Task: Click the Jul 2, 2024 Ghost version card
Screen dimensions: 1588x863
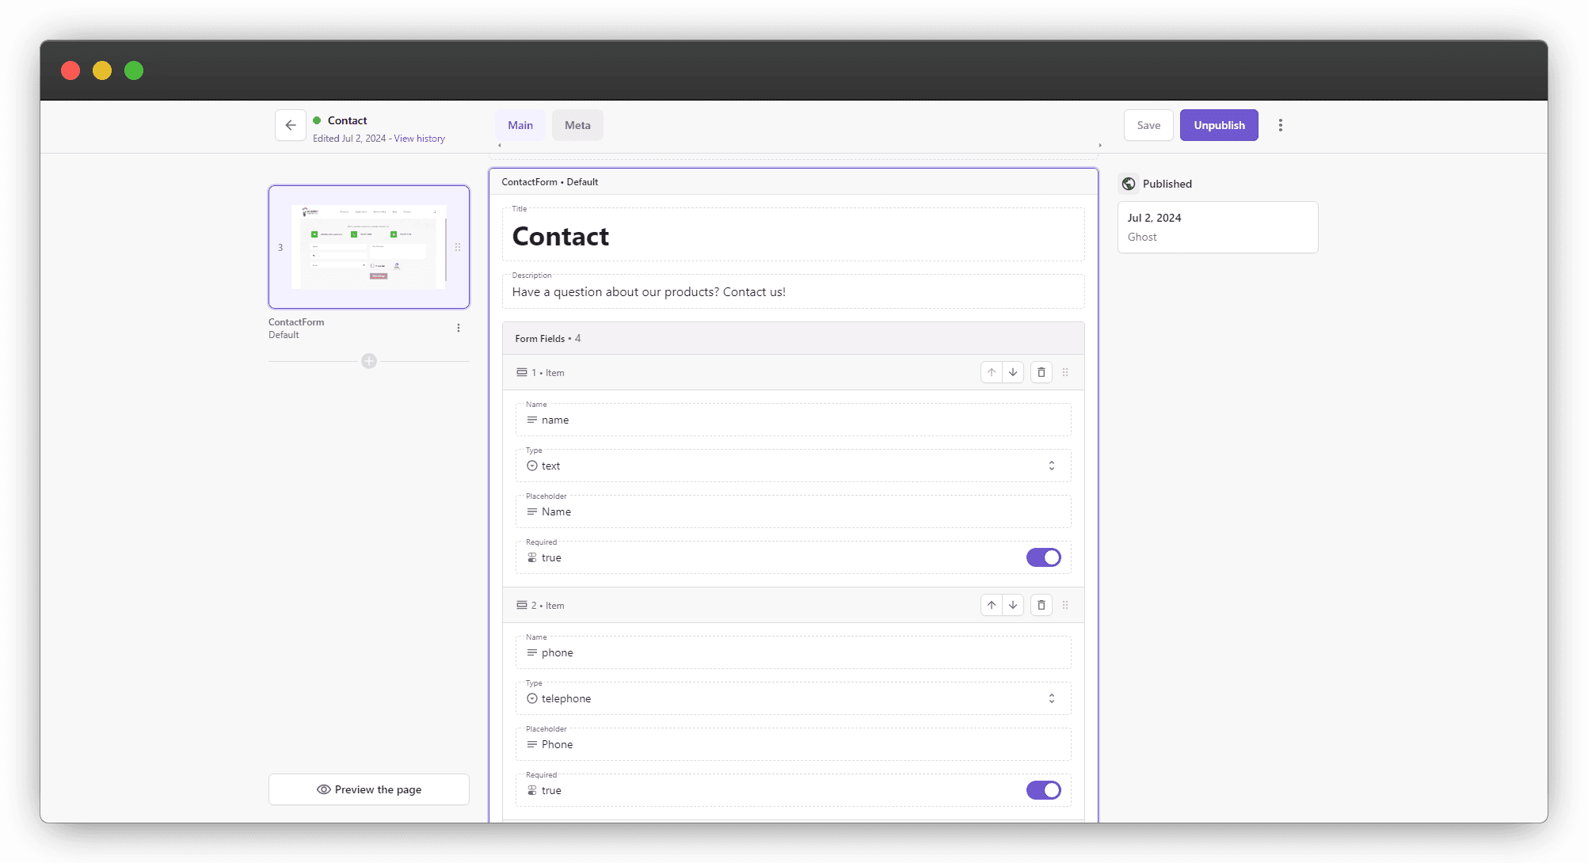Action: (1217, 227)
